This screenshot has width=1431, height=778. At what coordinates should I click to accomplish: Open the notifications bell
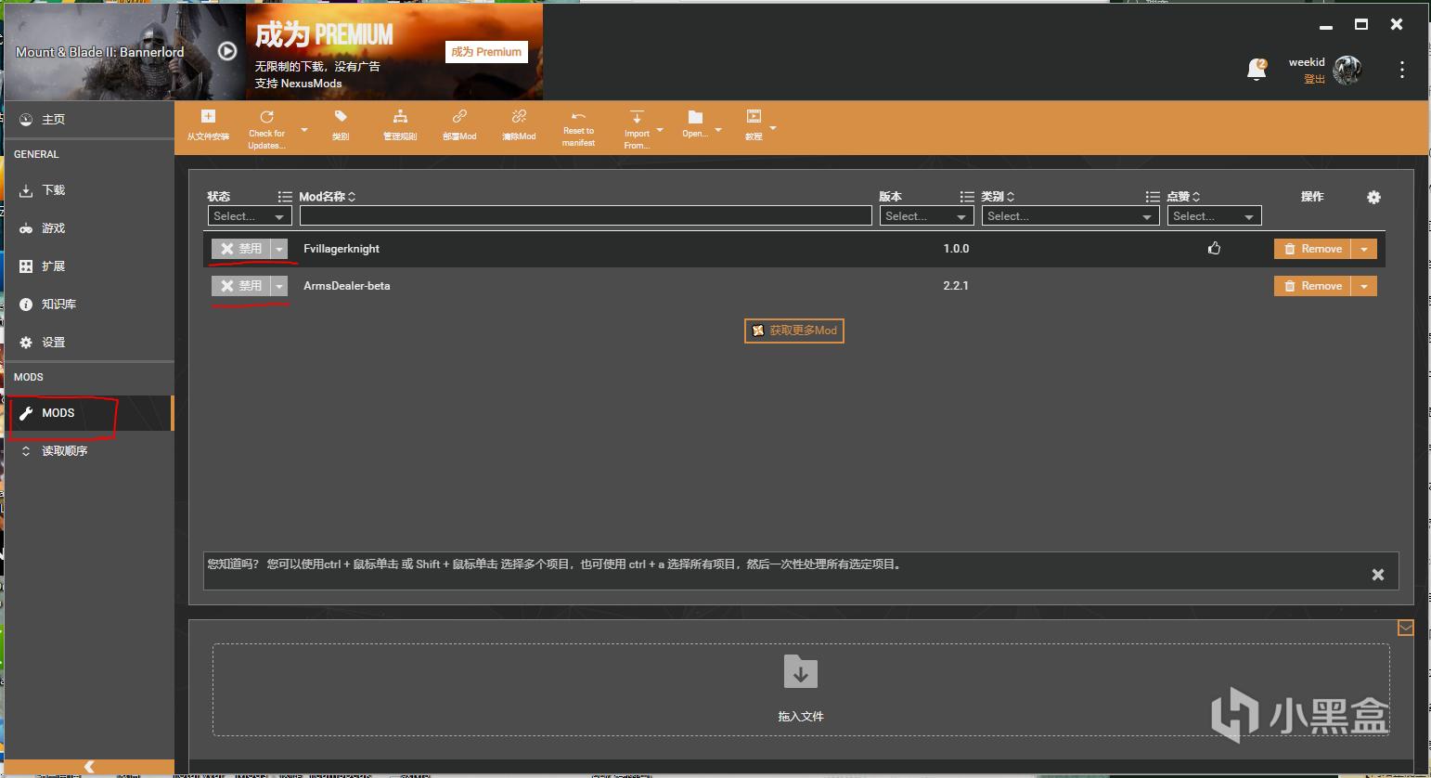pos(1257,69)
